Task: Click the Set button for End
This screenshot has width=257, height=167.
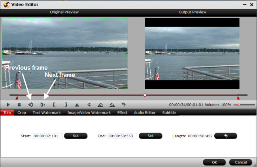Action: pos(151,136)
